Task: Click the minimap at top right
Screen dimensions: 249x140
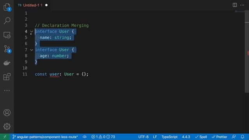Action: tap(240, 11)
